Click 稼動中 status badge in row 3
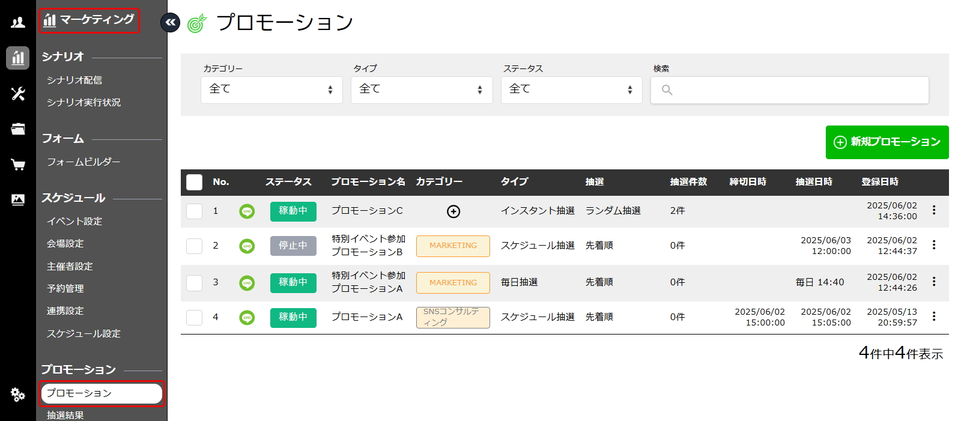 pos(293,282)
